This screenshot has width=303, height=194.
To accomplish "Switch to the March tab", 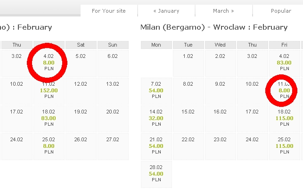I will (223, 11).
